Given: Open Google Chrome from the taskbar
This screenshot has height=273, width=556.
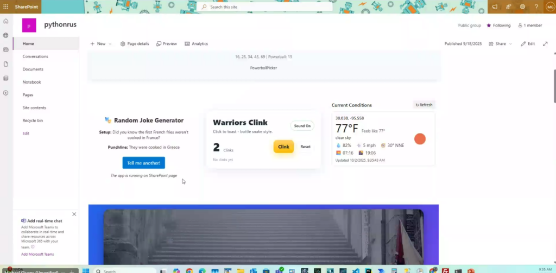Looking at the screenshot, I should point(189,271).
